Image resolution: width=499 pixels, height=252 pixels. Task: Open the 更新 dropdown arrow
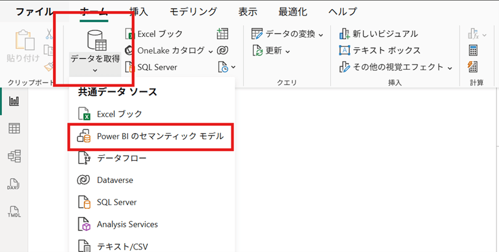288,51
